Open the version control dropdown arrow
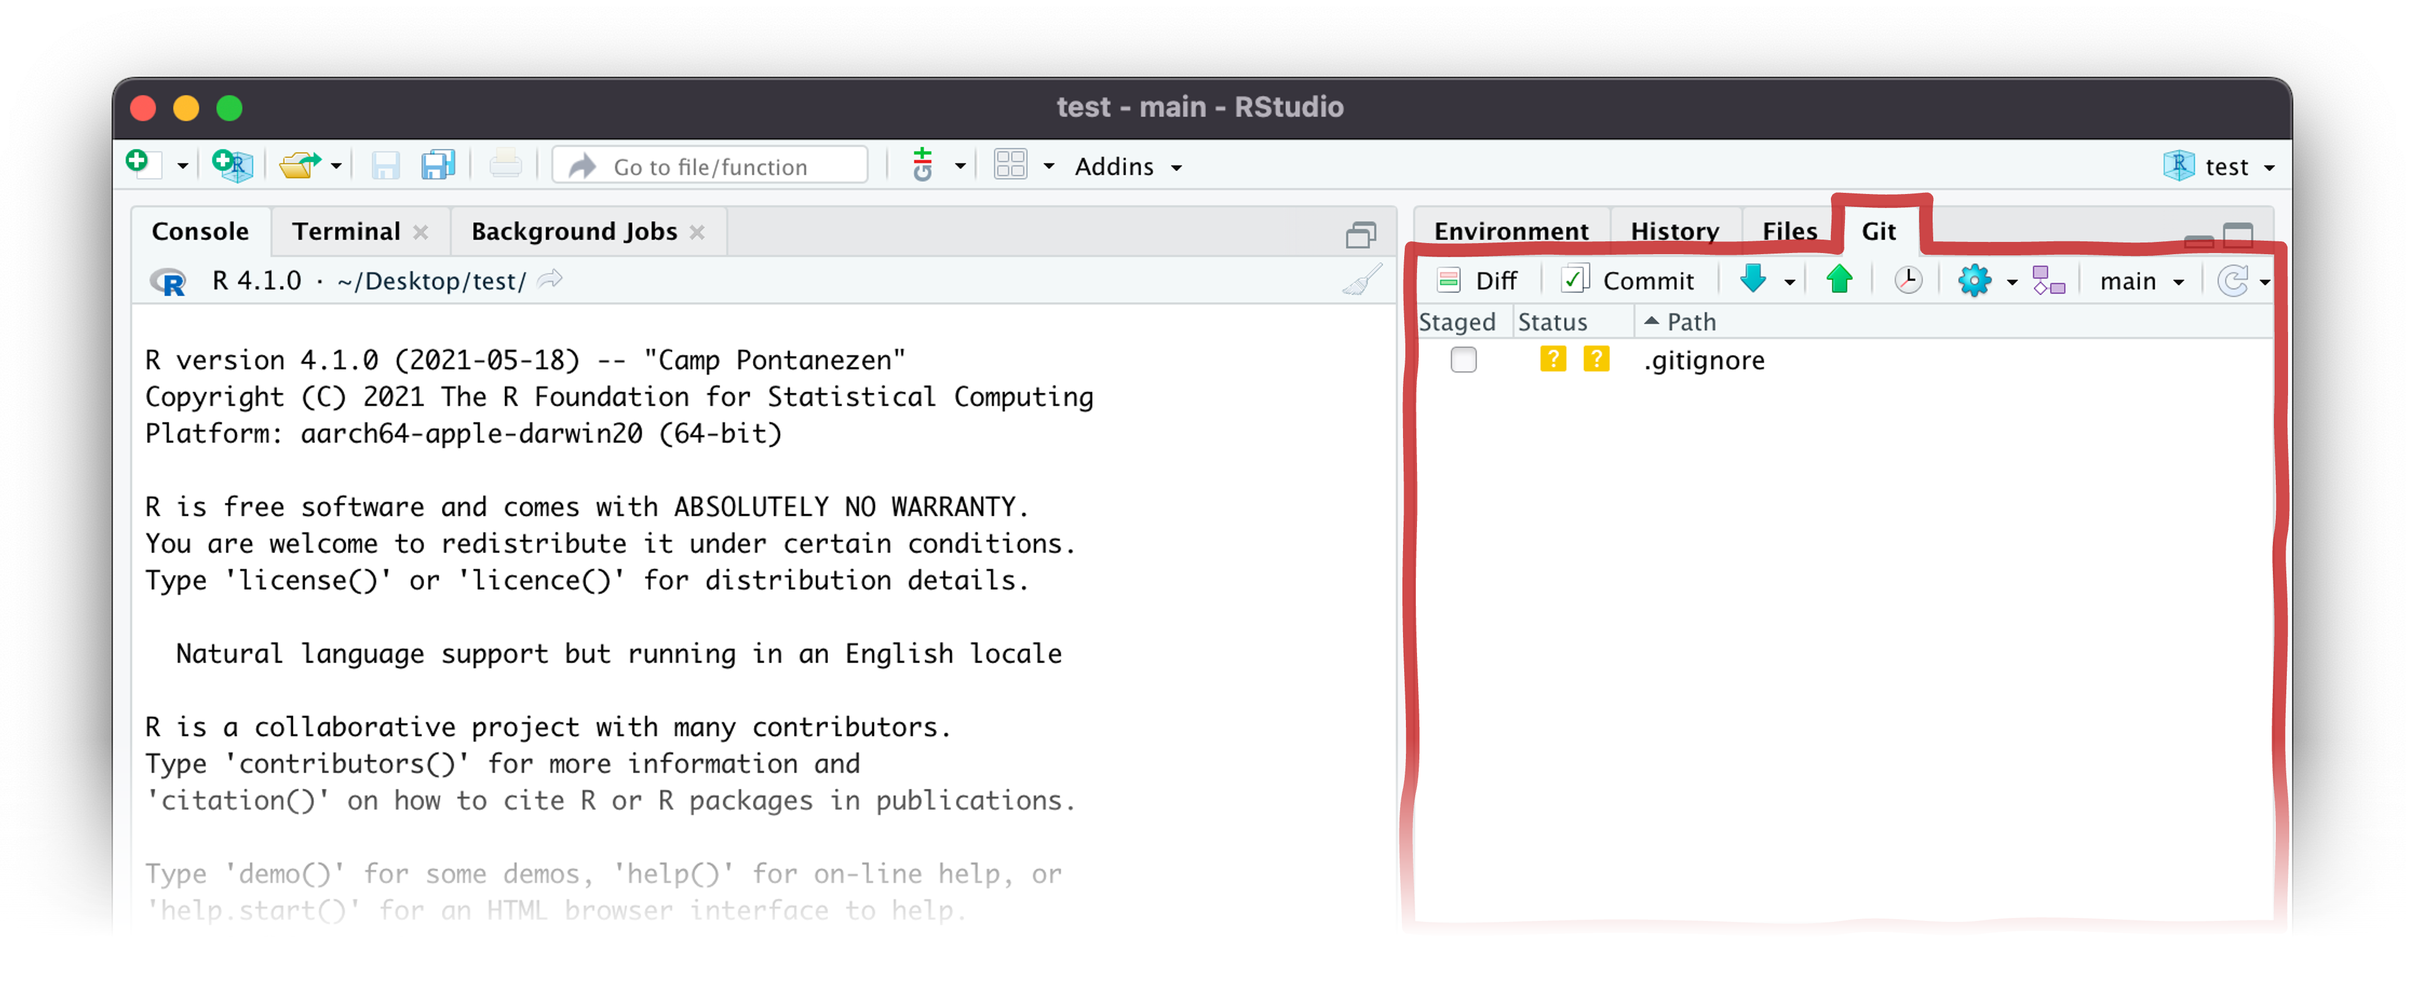Image resolution: width=2426 pixels, height=984 pixels. [960, 167]
